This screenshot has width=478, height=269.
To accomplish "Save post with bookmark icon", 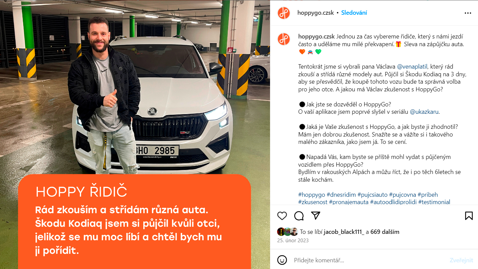I will point(469,216).
